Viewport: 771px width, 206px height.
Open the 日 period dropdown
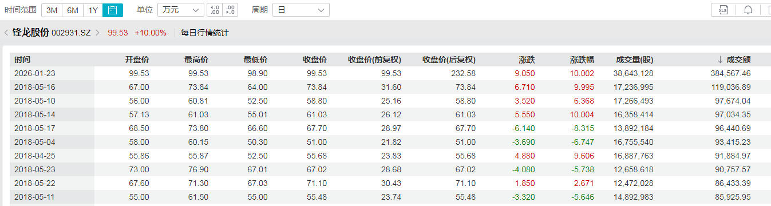(x=301, y=10)
